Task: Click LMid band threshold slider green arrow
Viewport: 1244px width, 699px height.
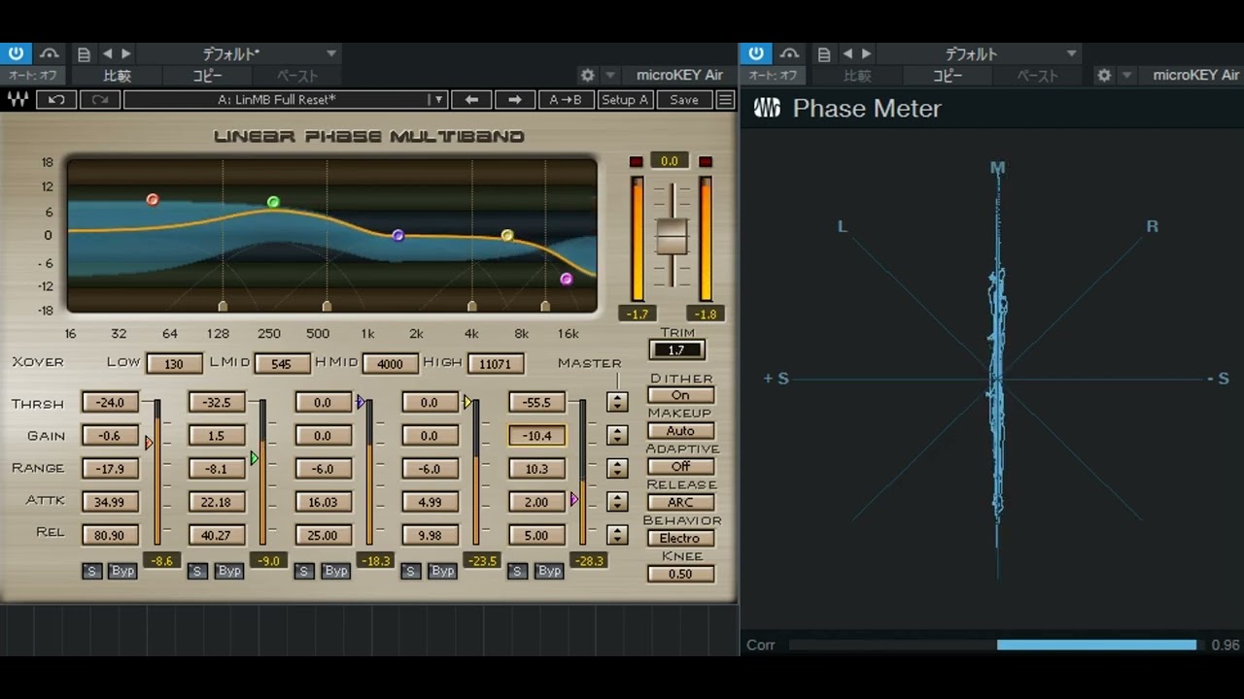Action: [x=255, y=458]
